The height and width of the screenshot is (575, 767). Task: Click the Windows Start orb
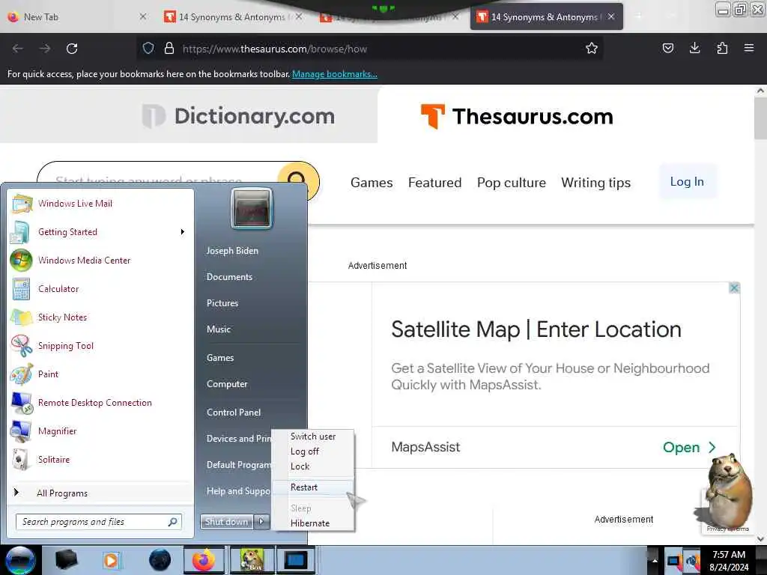[19, 560]
